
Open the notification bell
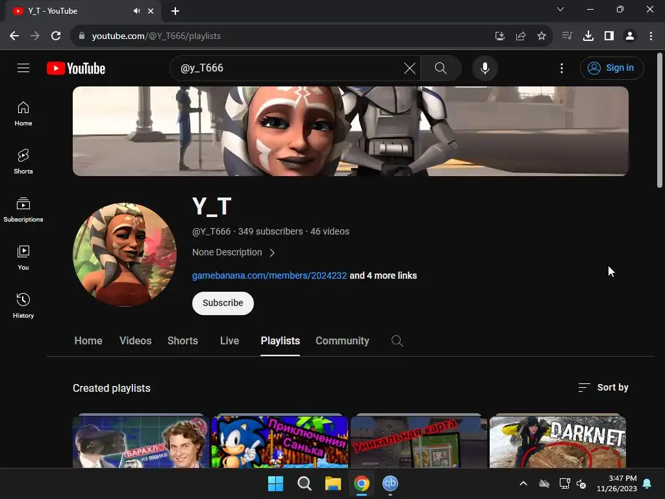click(647, 483)
